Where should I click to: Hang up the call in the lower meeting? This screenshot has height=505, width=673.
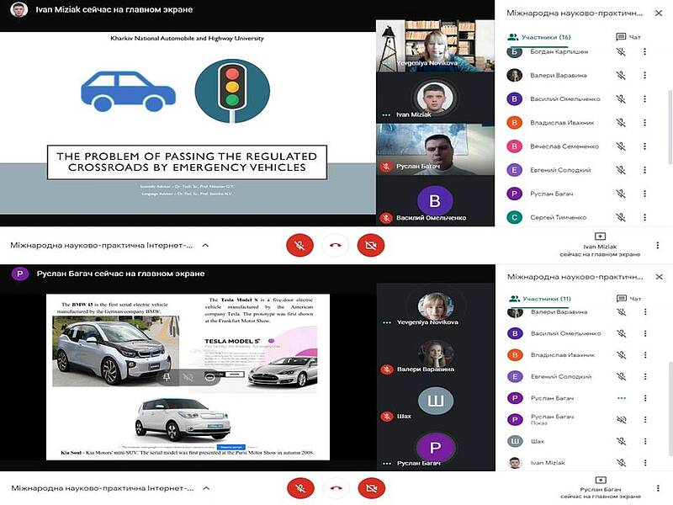coord(336,488)
